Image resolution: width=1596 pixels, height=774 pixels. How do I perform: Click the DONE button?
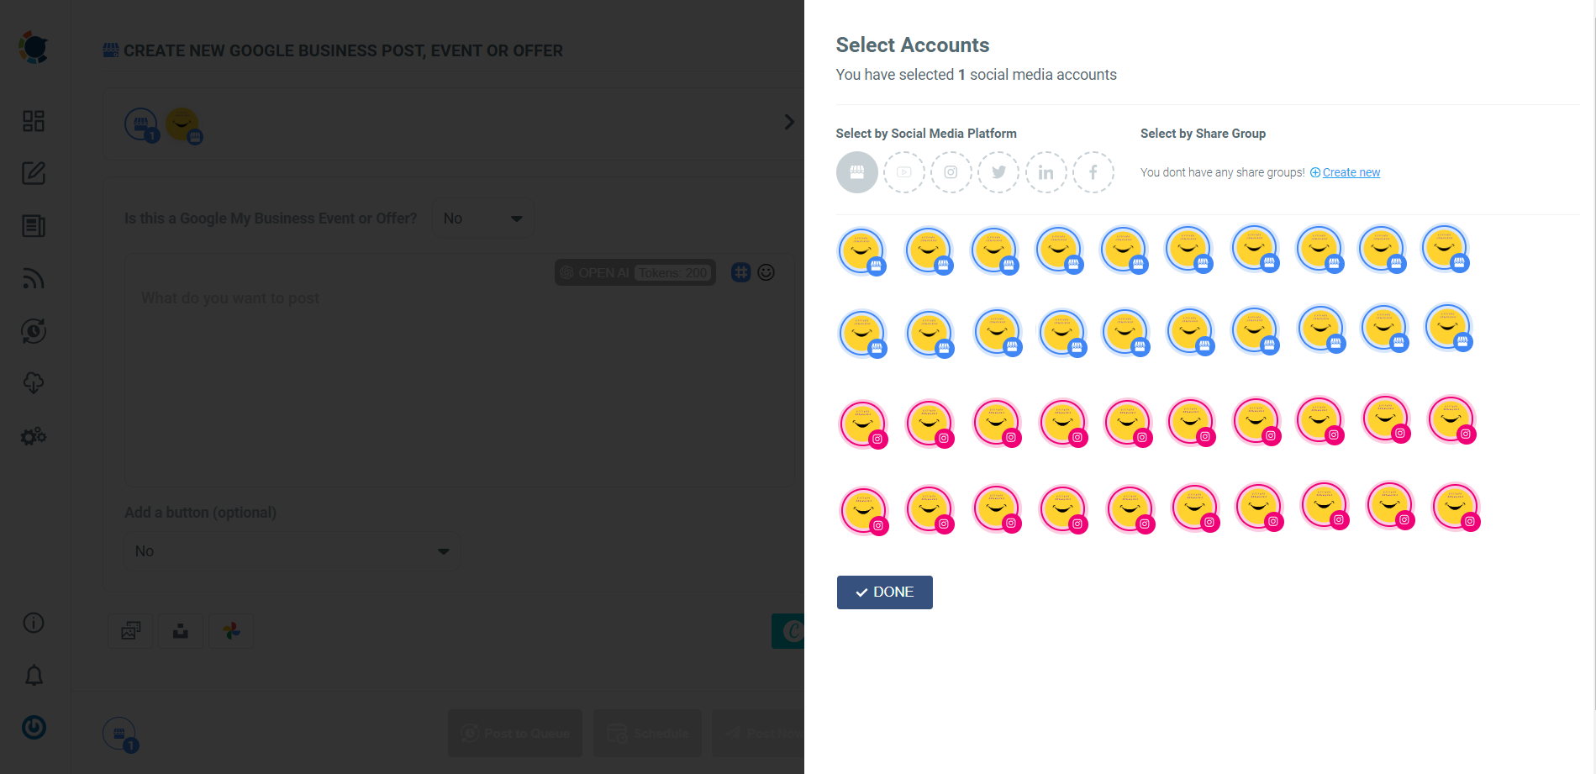click(884, 592)
